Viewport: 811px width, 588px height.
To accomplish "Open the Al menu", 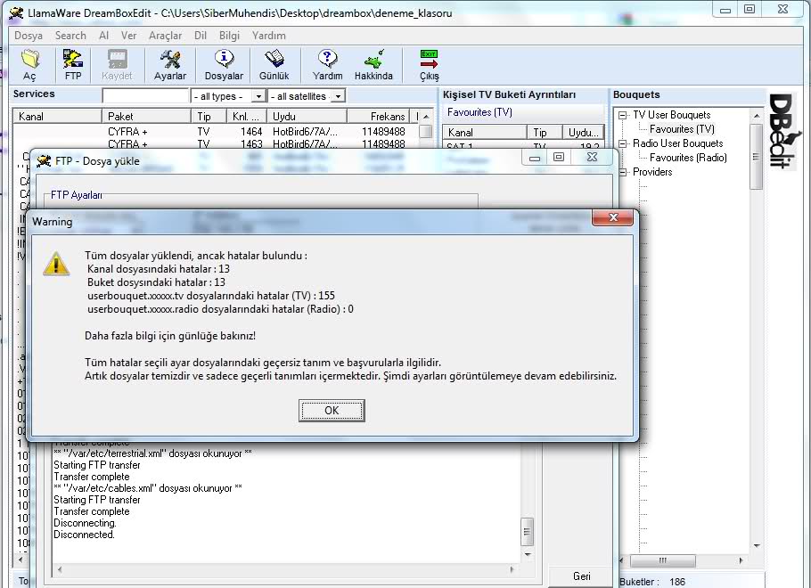I will click(x=104, y=36).
